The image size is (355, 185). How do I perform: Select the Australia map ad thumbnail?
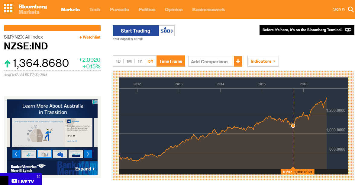click(60, 154)
